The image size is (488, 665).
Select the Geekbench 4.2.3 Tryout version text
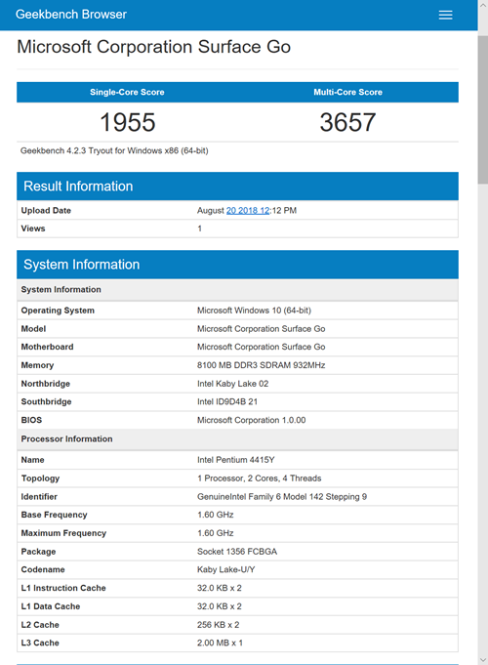(114, 150)
